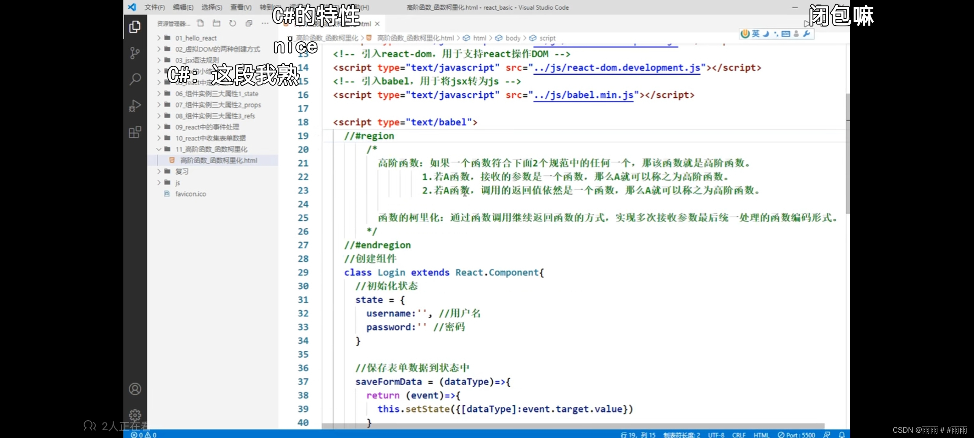974x438 pixels.
Task: Click Refresh Explorer icon
Action: pyautogui.click(x=233, y=23)
